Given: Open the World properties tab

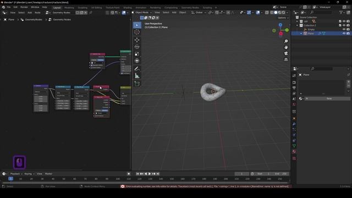Looking at the screenshot, I should click(294, 105).
